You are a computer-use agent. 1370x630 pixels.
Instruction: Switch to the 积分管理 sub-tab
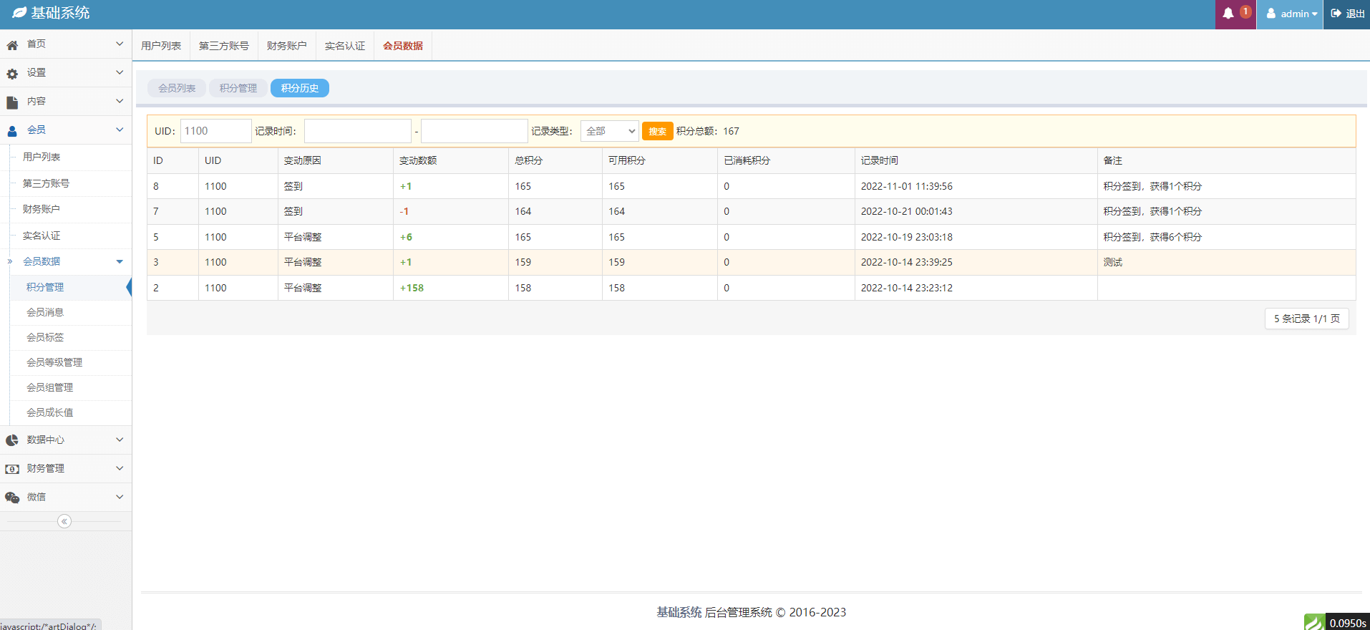pos(238,88)
